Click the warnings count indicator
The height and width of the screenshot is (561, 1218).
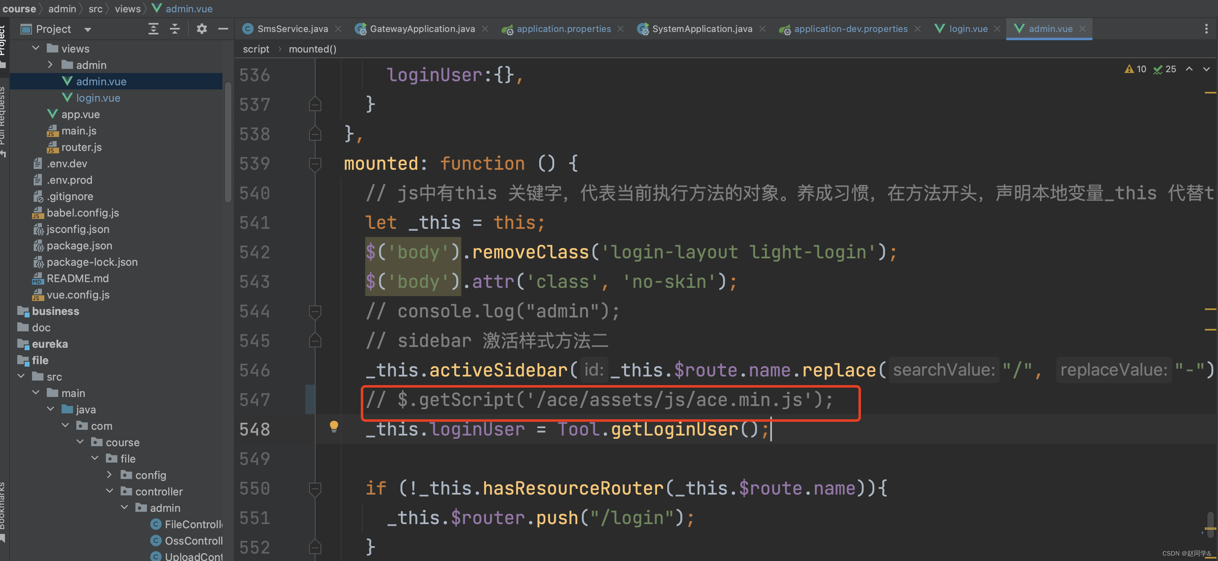(1136, 69)
